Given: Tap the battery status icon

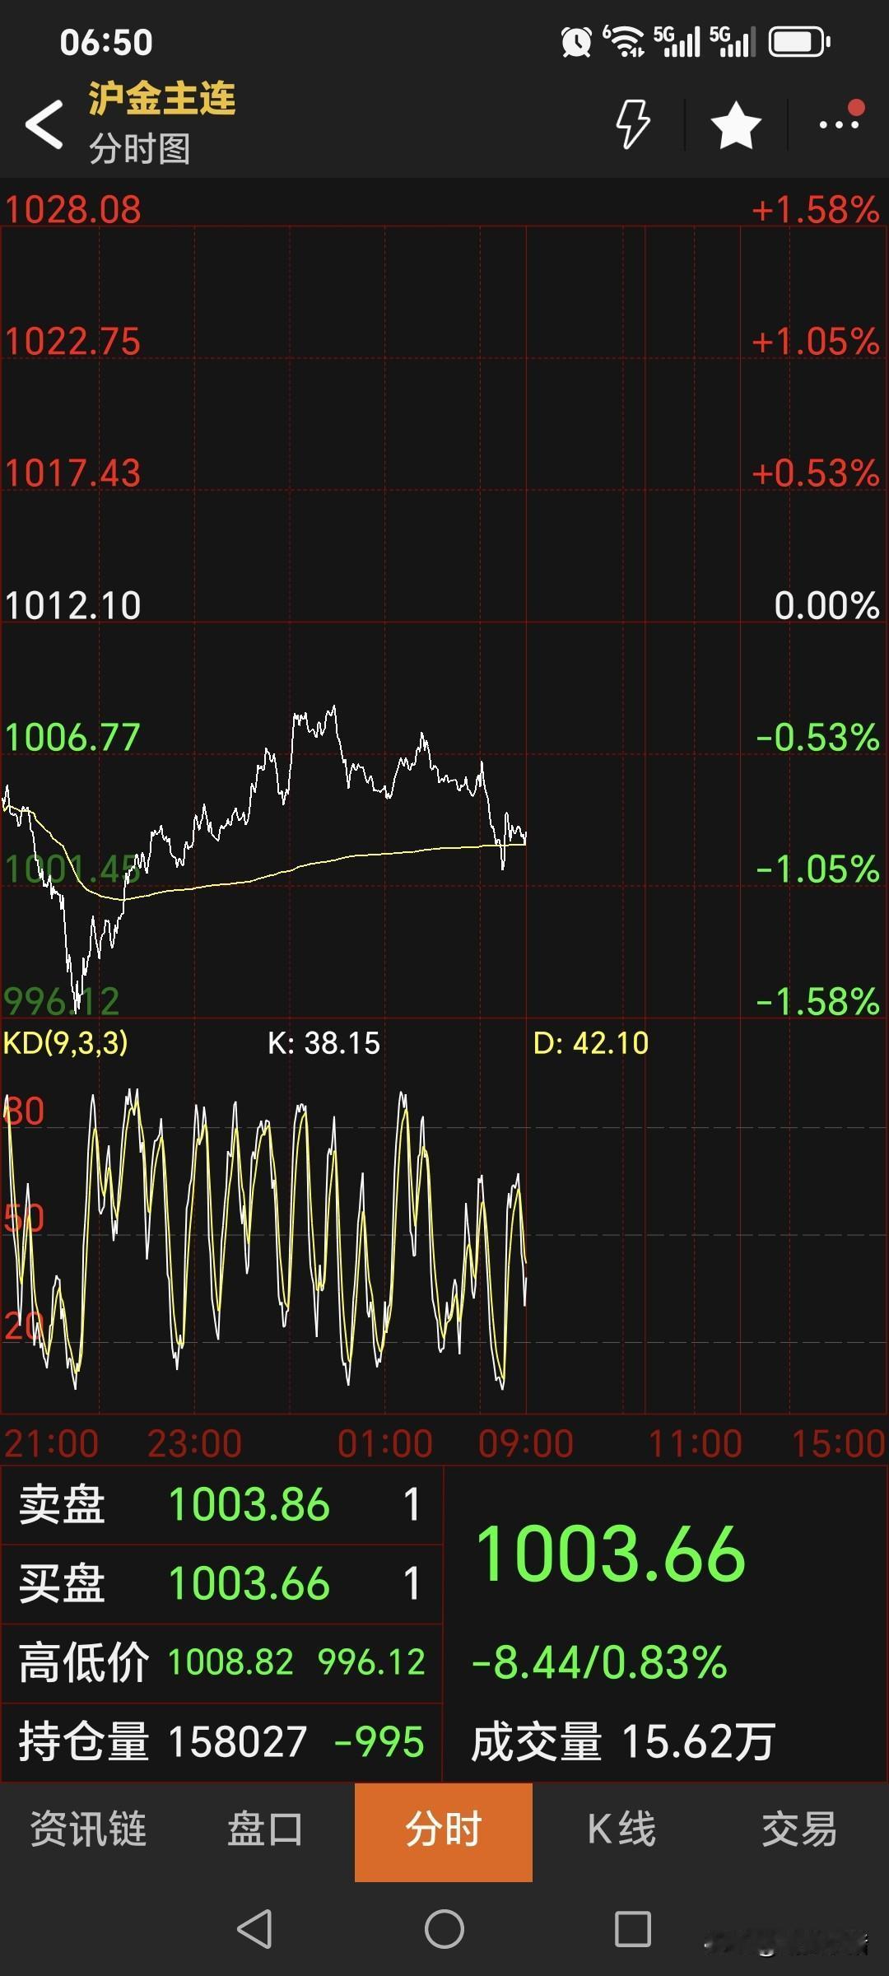Looking at the screenshot, I should pyautogui.click(x=799, y=41).
